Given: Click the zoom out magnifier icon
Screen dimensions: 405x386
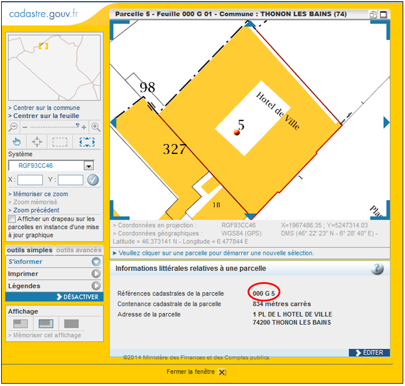Looking at the screenshot, I should point(14,127).
